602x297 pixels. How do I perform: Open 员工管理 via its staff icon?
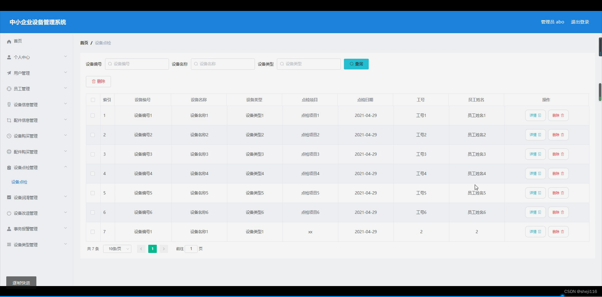(x=9, y=88)
